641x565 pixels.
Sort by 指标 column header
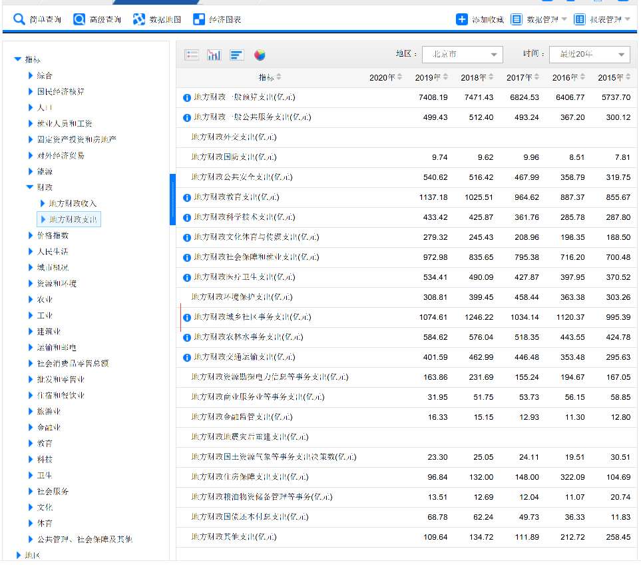[x=270, y=77]
